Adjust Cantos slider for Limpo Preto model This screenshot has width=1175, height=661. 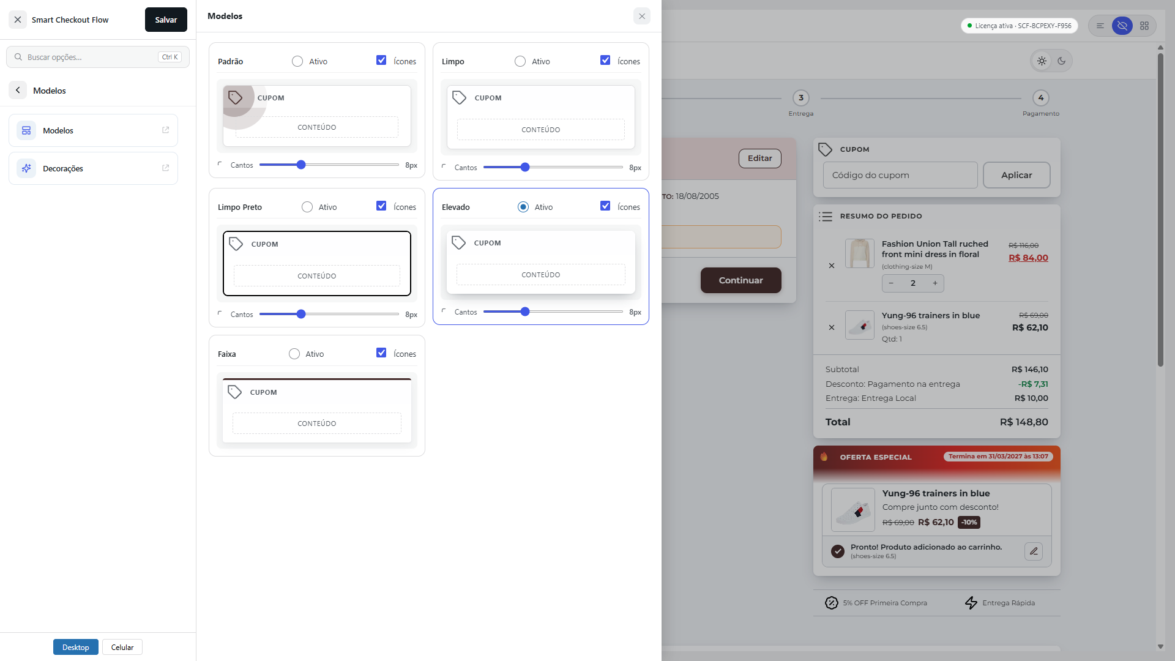tap(329, 314)
